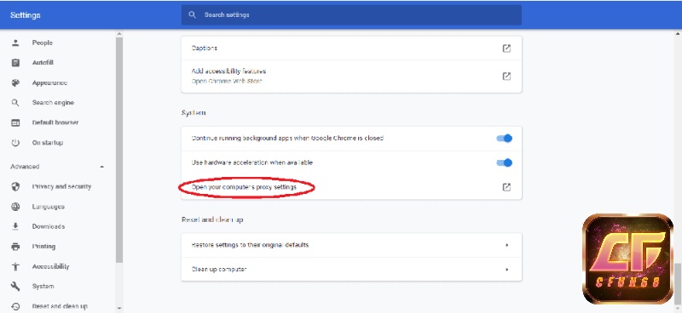Click the Privacy and security shield icon
This screenshot has height=313, width=682.
(15, 186)
